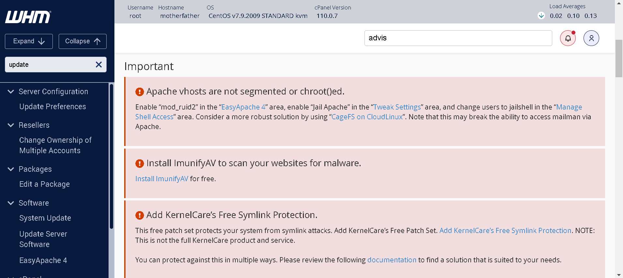Click the top search field containing advis

tap(458, 38)
